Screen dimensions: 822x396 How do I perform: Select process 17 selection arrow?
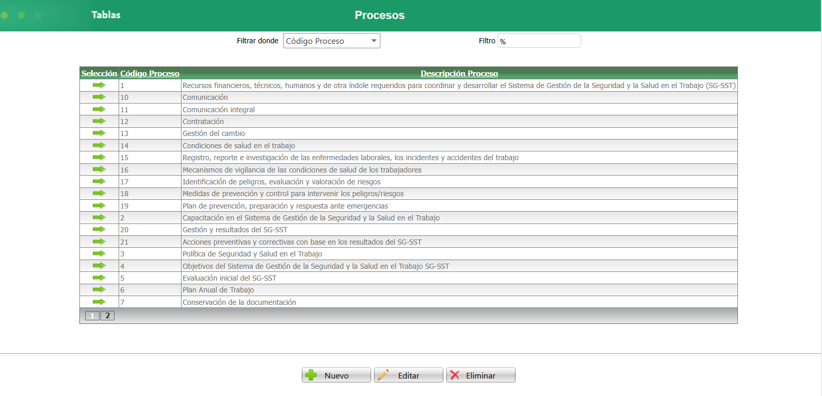[99, 181]
